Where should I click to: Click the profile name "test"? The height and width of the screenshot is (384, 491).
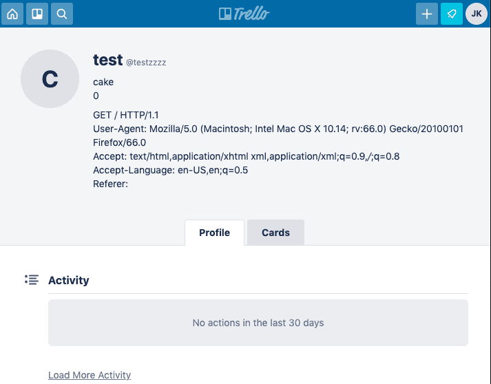pos(107,60)
